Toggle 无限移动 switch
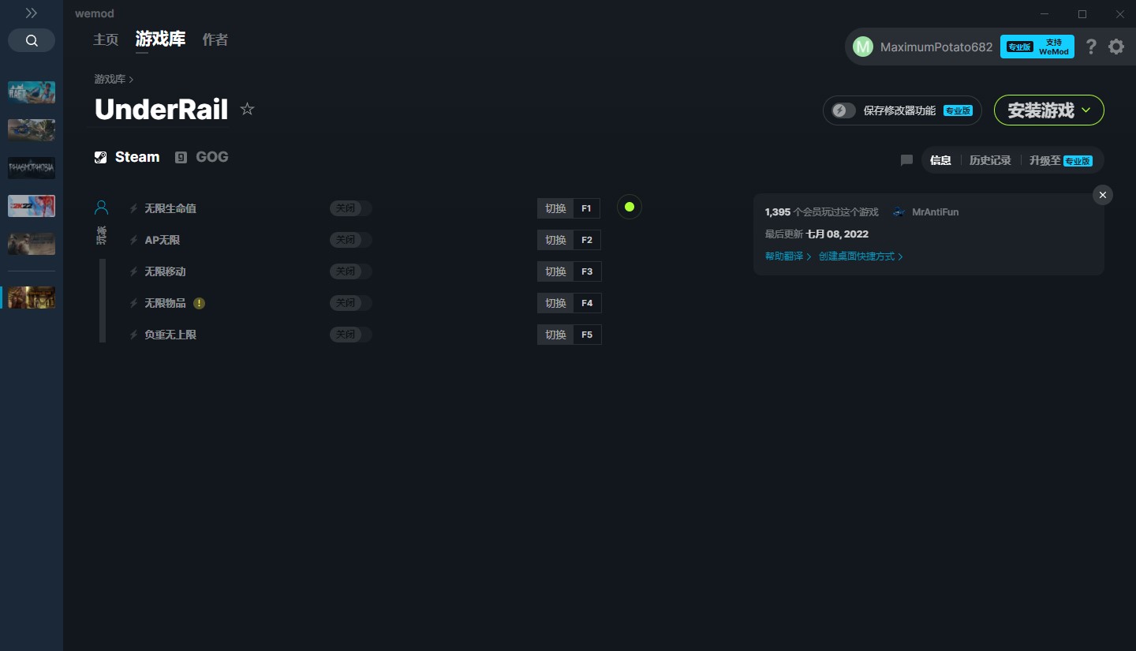The height and width of the screenshot is (651, 1136). pyautogui.click(x=351, y=271)
